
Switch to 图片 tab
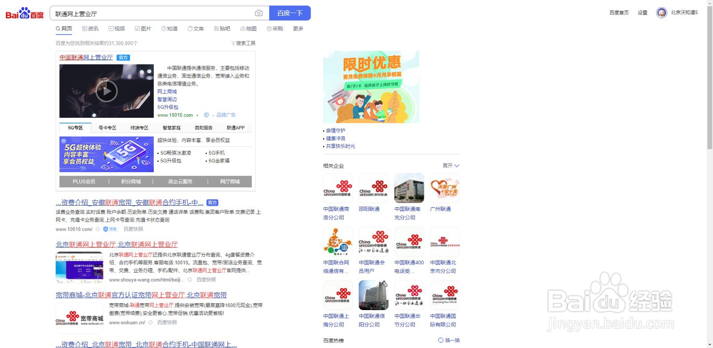point(143,29)
